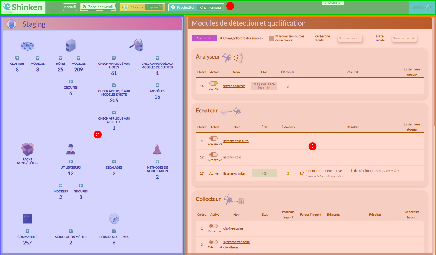The image size is (436, 255).
Task: Click the Hôtes server icon
Action: (x=71, y=45)
